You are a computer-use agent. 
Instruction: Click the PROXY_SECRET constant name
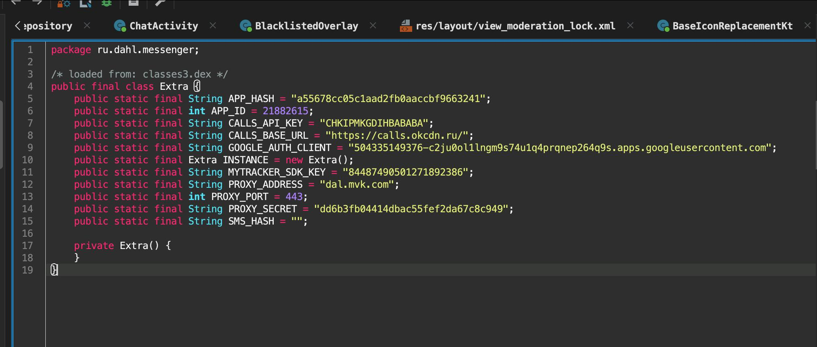tap(262, 209)
